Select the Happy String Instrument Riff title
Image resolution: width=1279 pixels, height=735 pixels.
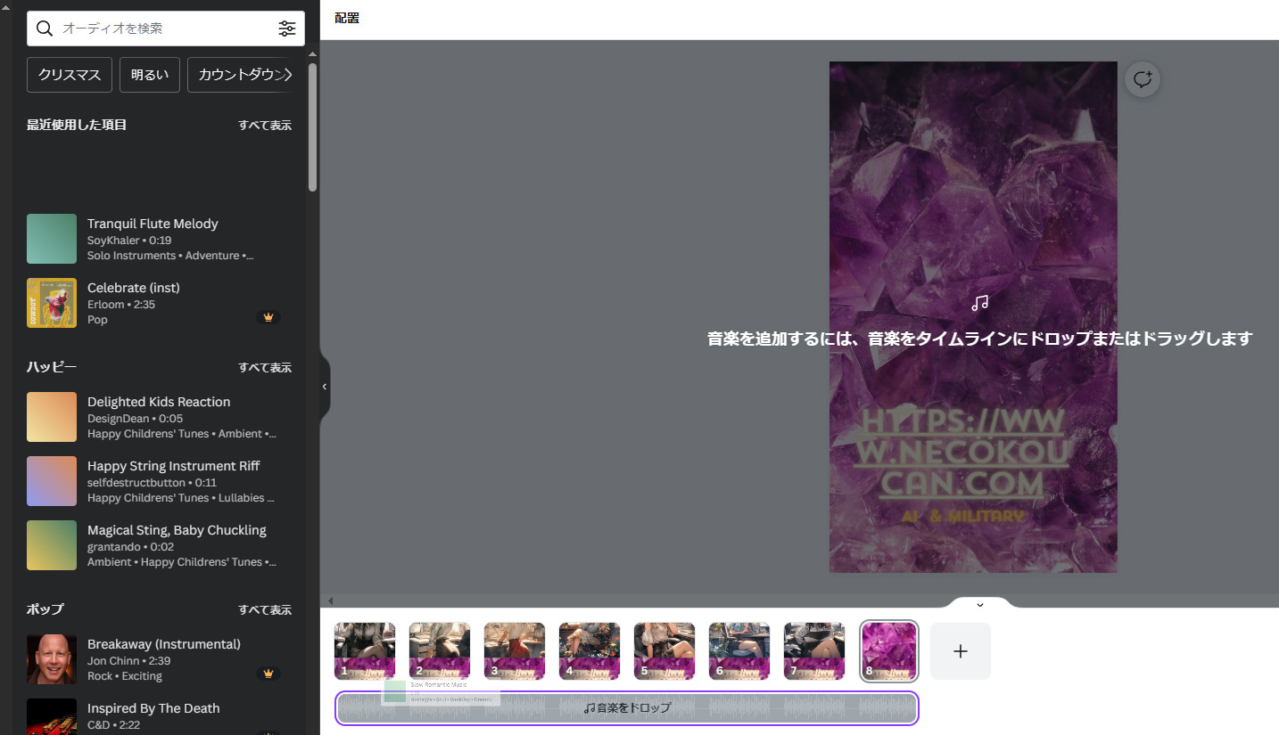(174, 466)
